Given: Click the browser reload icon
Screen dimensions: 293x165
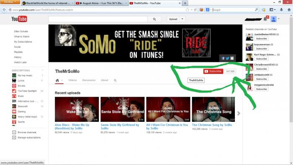Looking at the screenshot, I should click(x=195, y=10).
